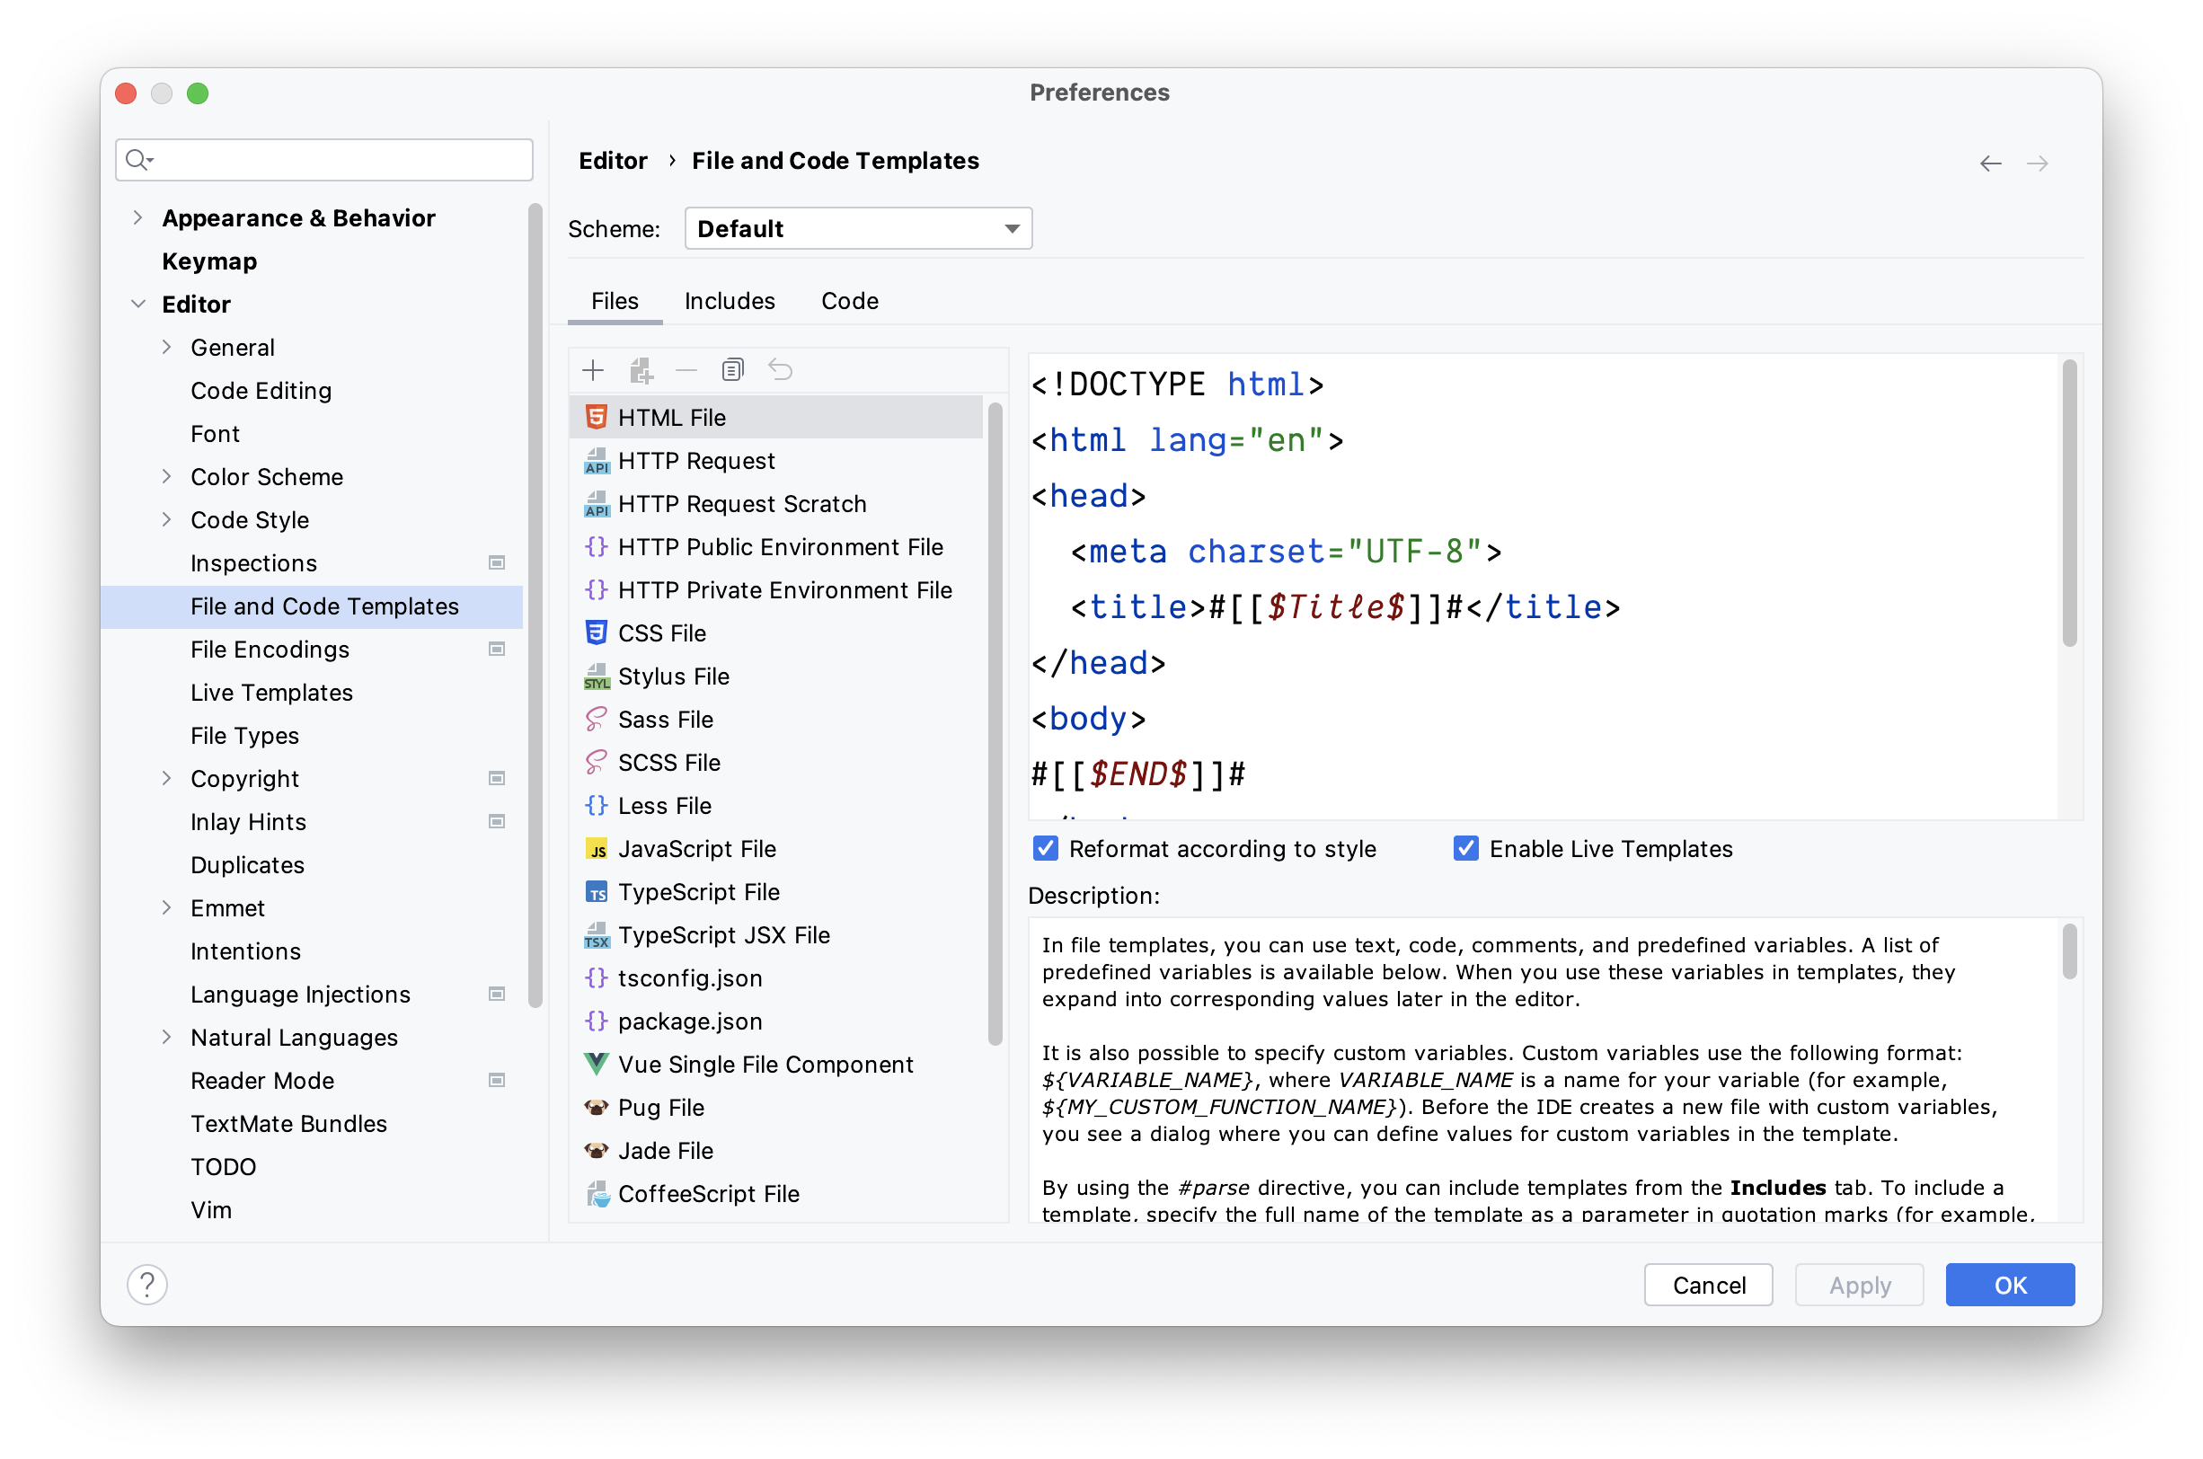Image resolution: width=2203 pixels, height=1459 pixels.
Task: Collapse the Editor tree node
Action: tap(138, 304)
